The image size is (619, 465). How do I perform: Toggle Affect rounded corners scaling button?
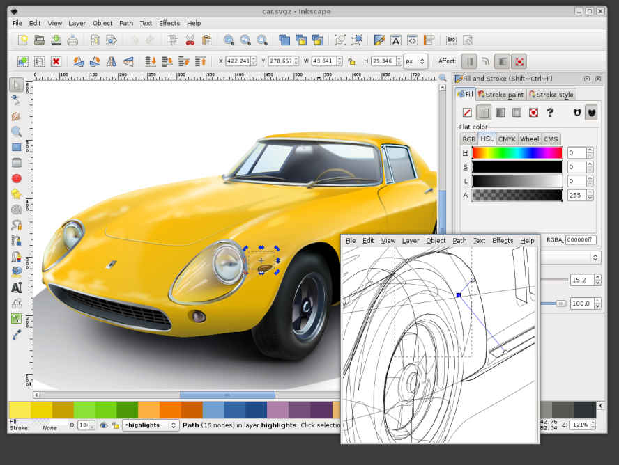point(486,61)
